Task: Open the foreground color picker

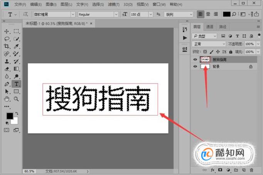Action: [x=10, y=116]
